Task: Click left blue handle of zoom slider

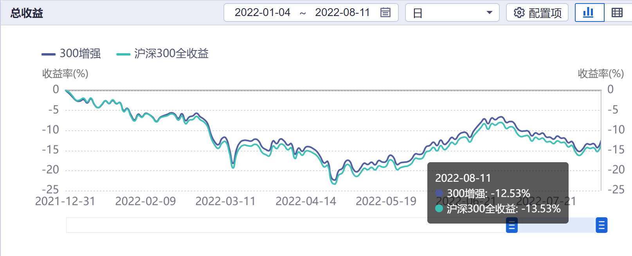Action: [x=512, y=226]
